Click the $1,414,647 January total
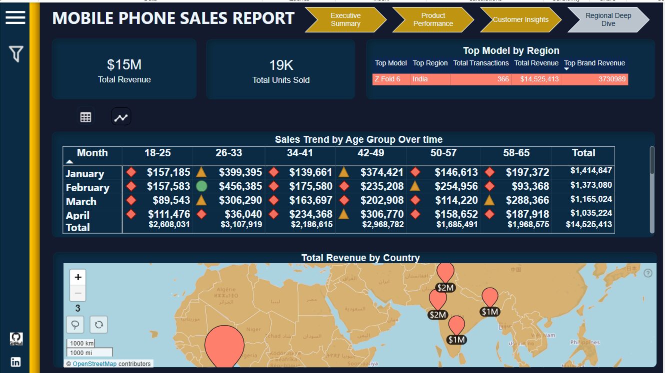Screen dimensions: 665x373 point(591,171)
